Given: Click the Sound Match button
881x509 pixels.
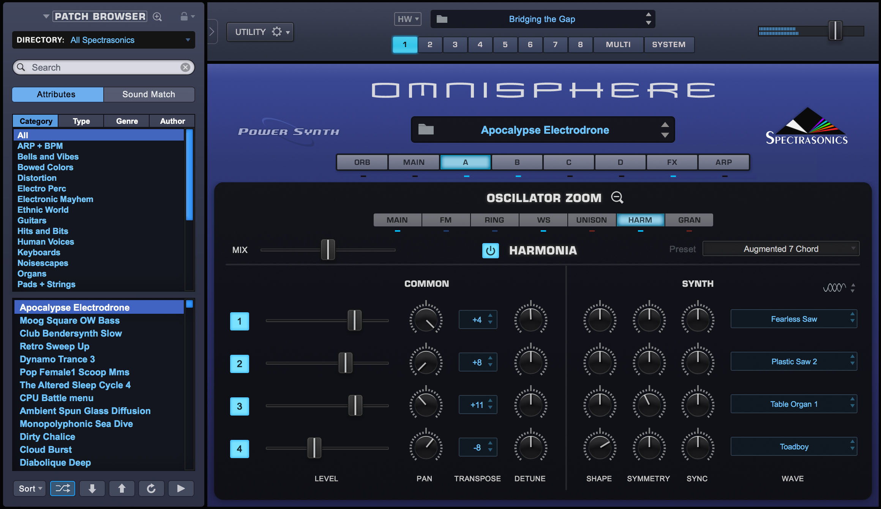Looking at the screenshot, I should 148,94.
